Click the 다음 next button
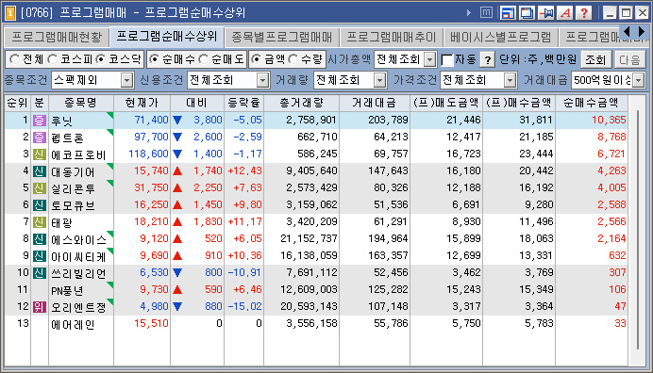The width and height of the screenshot is (653, 373). pyautogui.click(x=629, y=60)
